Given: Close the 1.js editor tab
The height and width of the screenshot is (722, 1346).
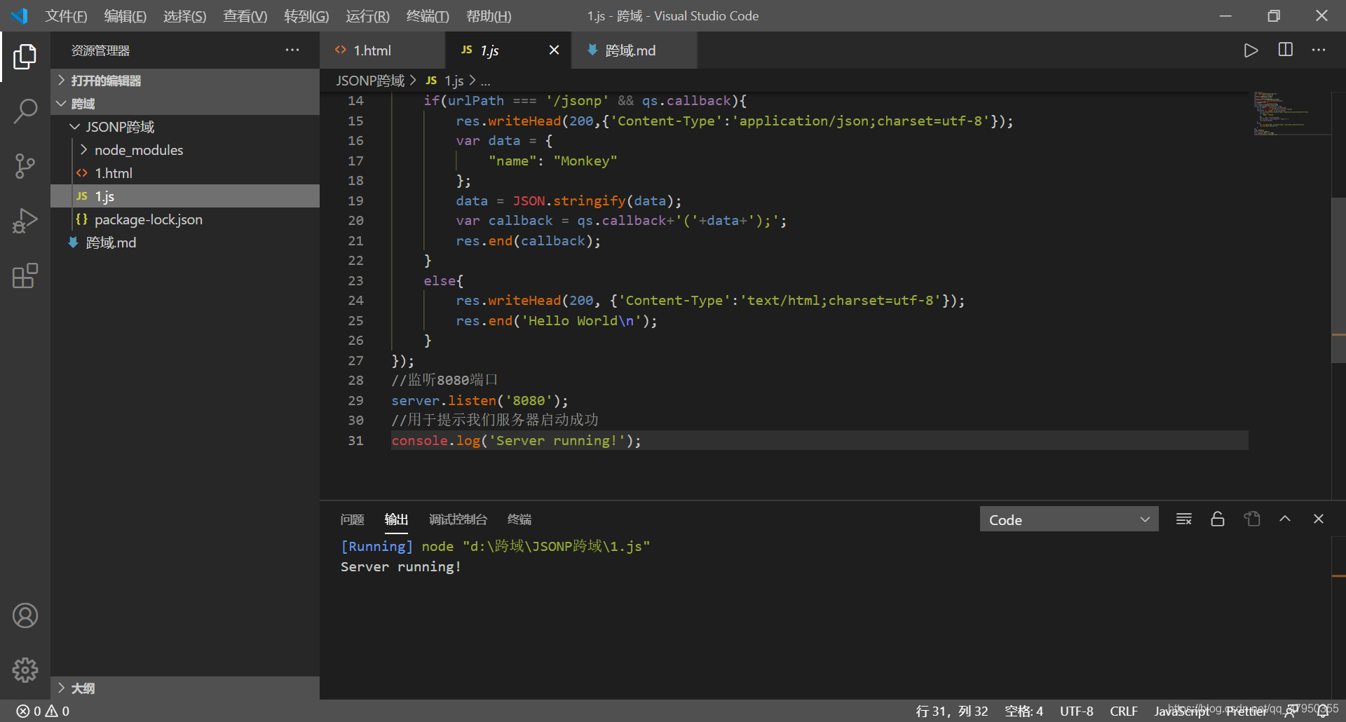Looking at the screenshot, I should pos(554,50).
